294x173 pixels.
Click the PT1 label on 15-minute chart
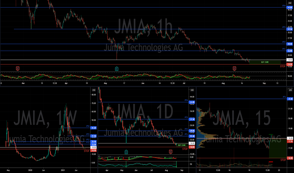click(284, 97)
